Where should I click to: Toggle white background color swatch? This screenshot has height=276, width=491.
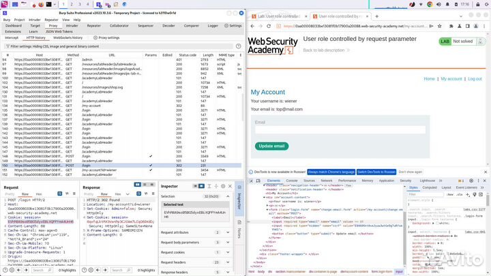pos(437,224)
